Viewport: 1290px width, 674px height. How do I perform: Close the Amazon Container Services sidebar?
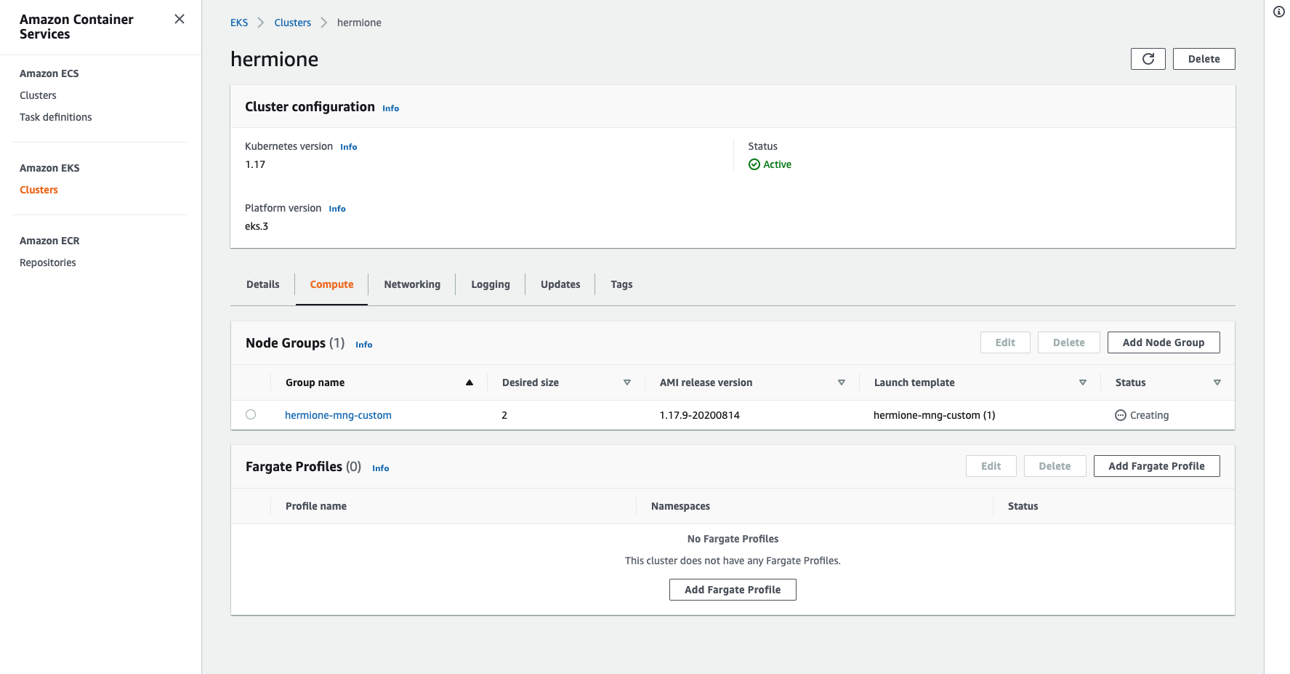(x=180, y=19)
